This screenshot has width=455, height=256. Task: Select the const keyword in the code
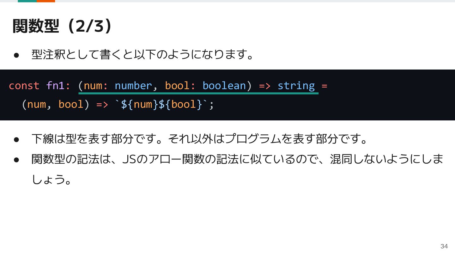24,86
